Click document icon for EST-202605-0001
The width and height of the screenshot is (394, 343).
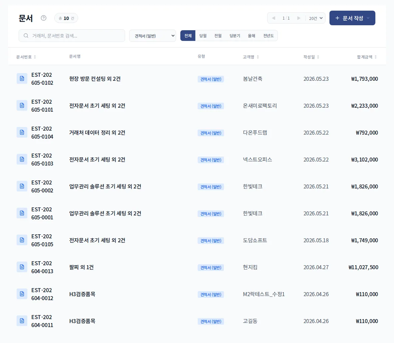pos(22,213)
